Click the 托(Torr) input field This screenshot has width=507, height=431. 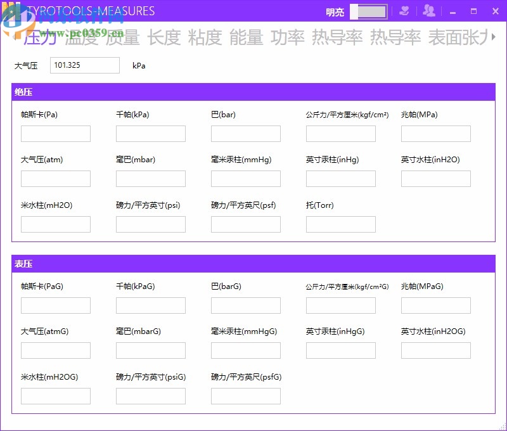(340, 224)
